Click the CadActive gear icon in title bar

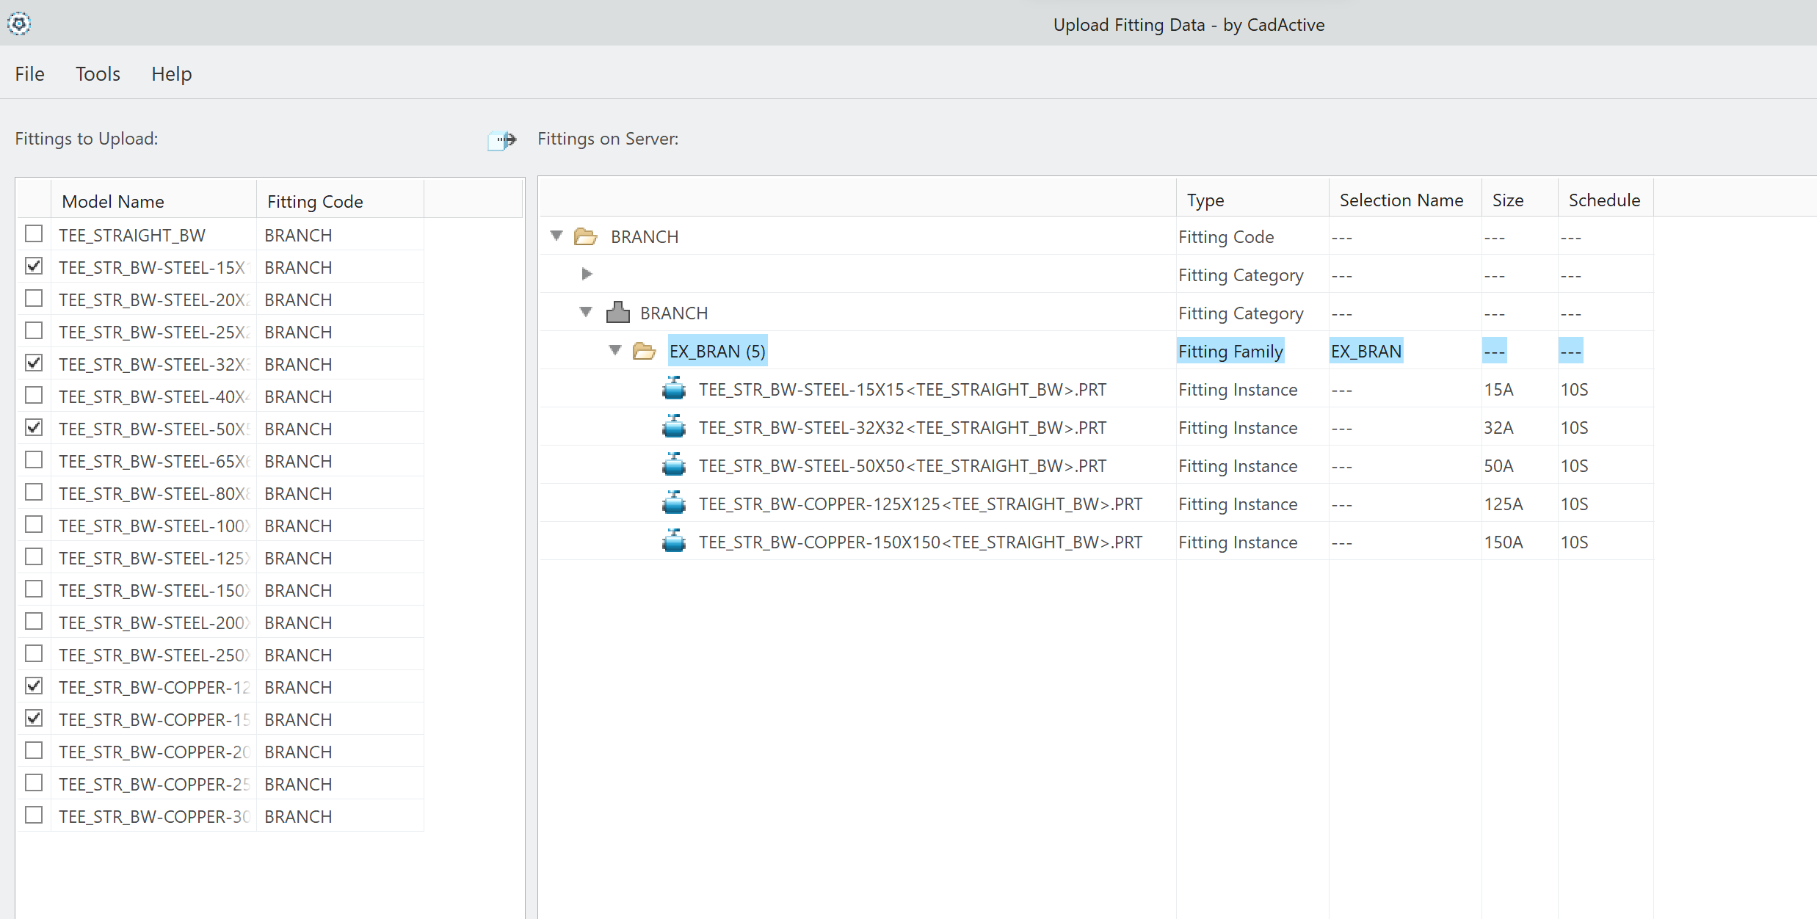19,24
